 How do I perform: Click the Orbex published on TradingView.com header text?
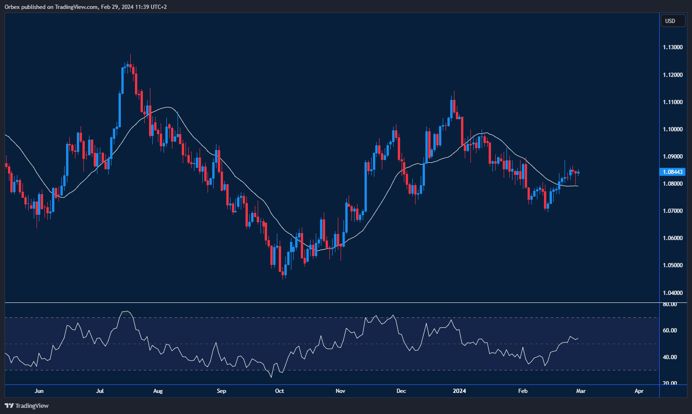click(x=86, y=7)
